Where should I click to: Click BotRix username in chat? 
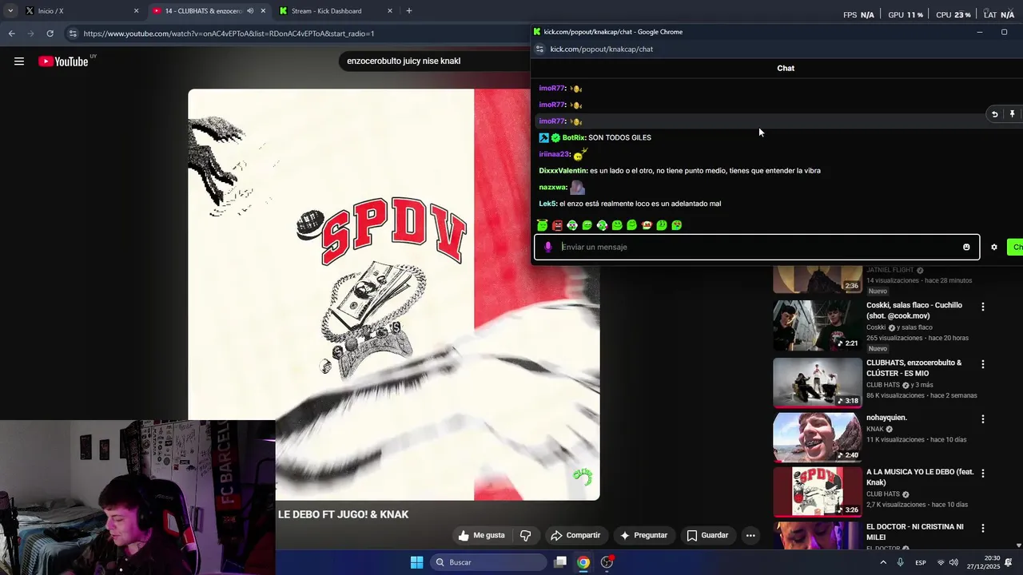574,137
